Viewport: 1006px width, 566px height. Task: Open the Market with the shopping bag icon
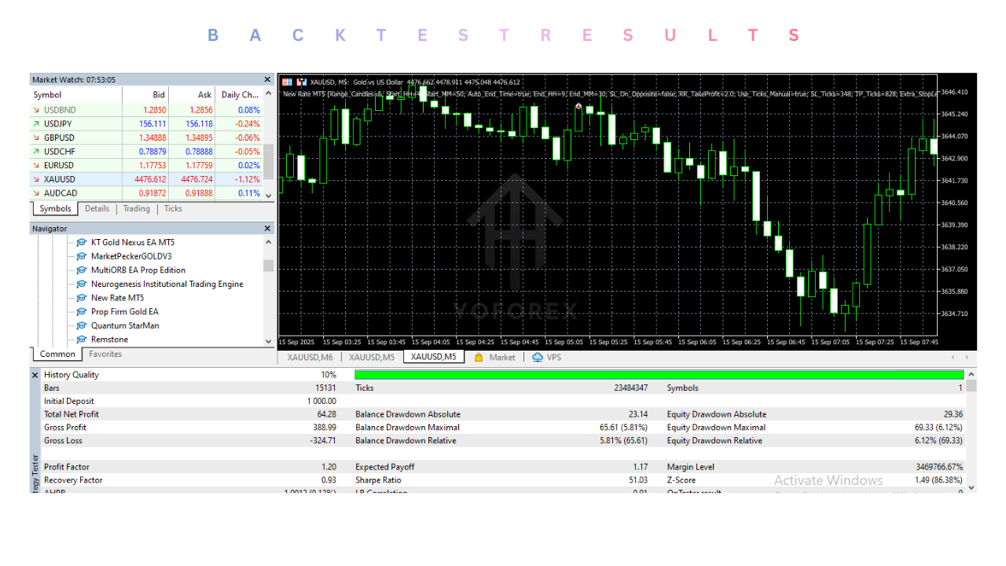point(478,357)
